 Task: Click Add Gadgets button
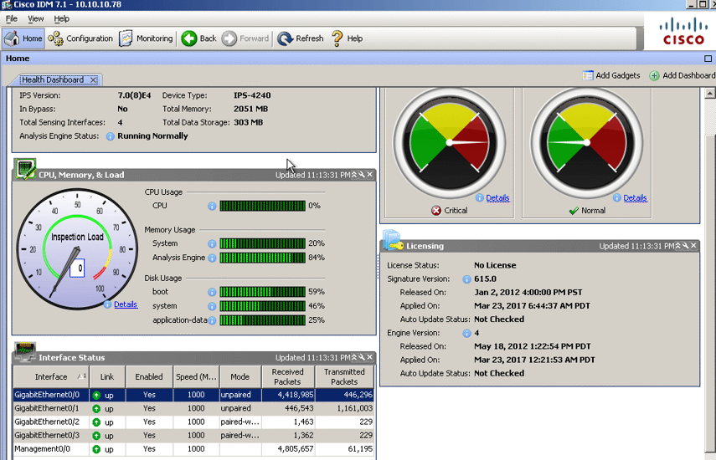point(611,75)
